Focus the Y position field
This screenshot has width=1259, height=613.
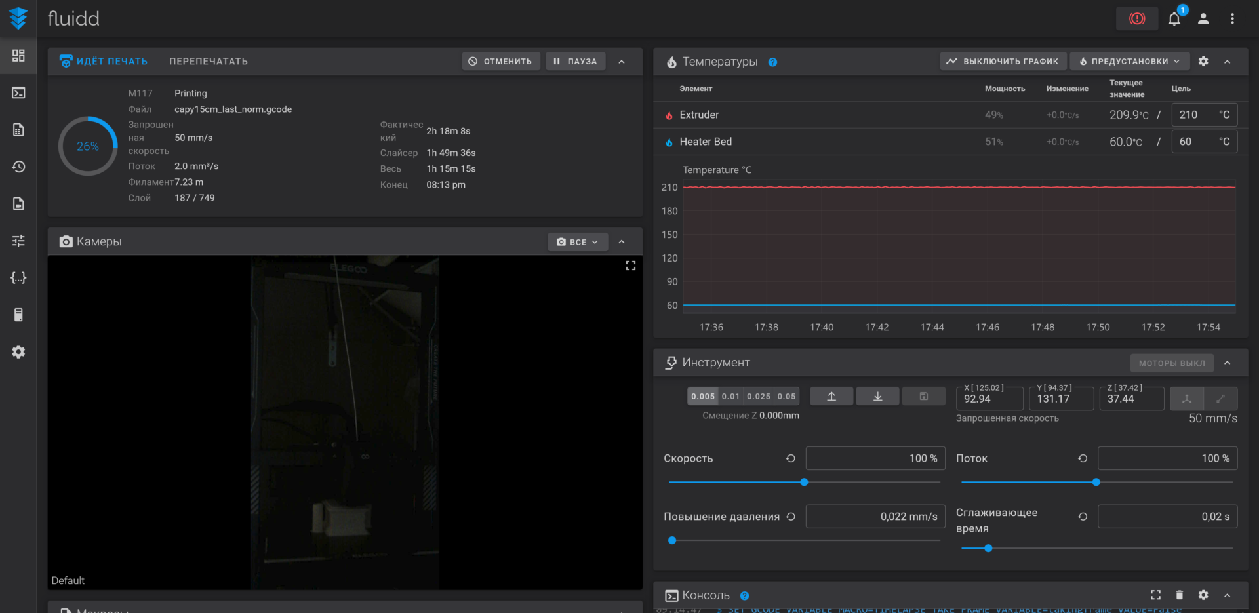[x=1061, y=399]
